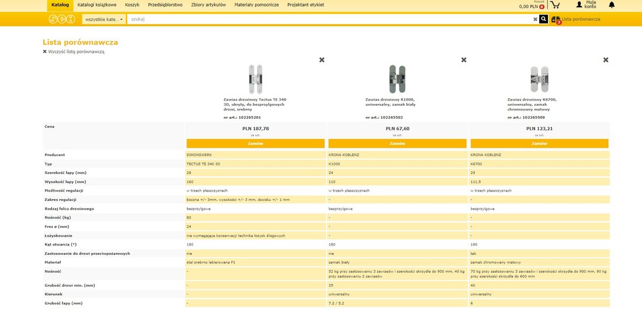Click the price PLN 123,21

point(539,129)
